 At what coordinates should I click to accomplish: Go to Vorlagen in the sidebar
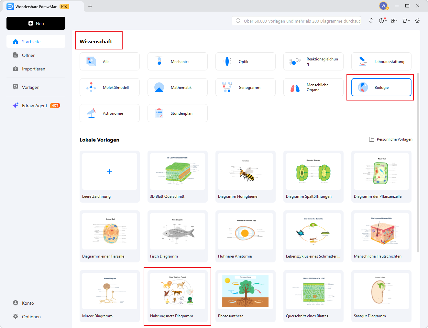point(30,87)
